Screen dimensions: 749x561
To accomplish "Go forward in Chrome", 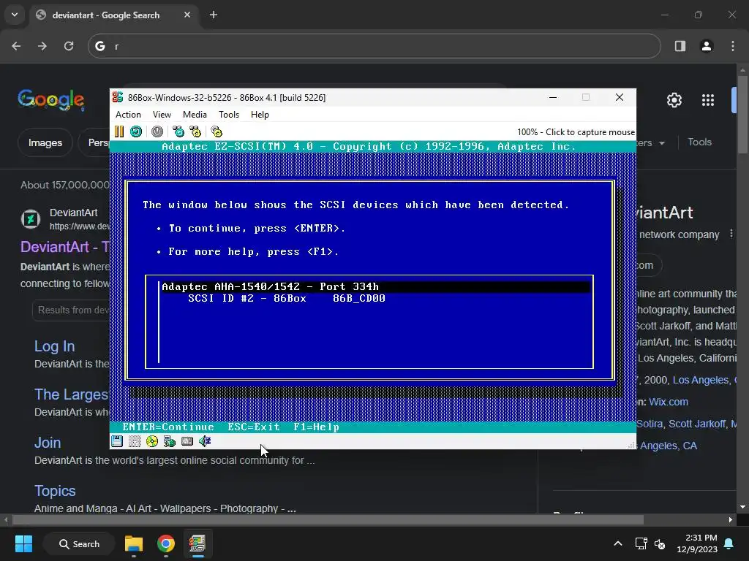I will [x=42, y=46].
